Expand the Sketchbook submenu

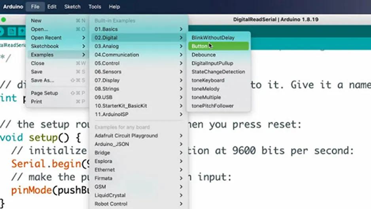click(58, 46)
